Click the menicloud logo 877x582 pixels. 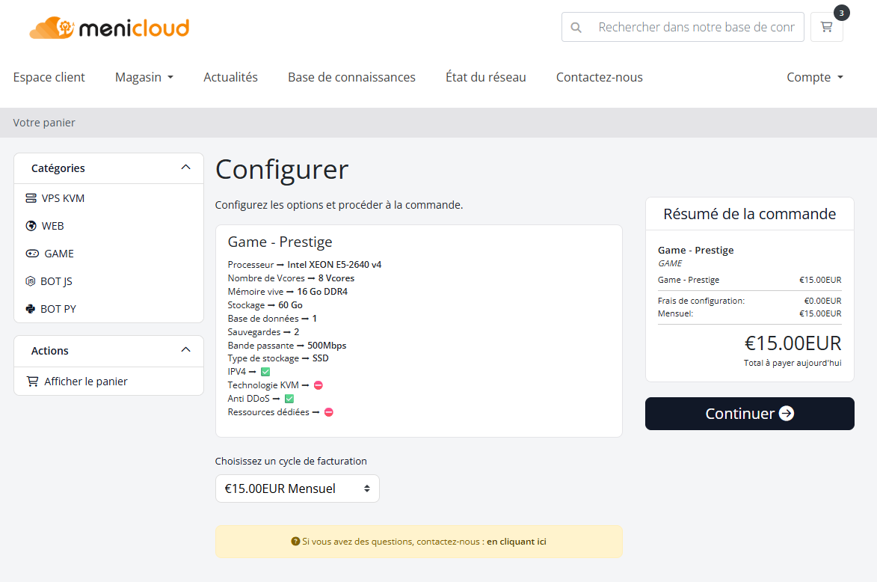coord(110,28)
